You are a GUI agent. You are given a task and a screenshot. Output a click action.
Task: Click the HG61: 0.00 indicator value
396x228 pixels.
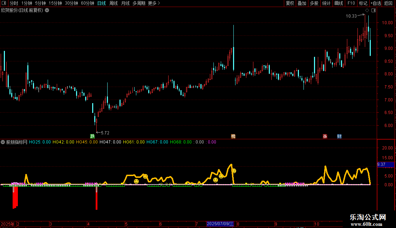click(x=134, y=142)
